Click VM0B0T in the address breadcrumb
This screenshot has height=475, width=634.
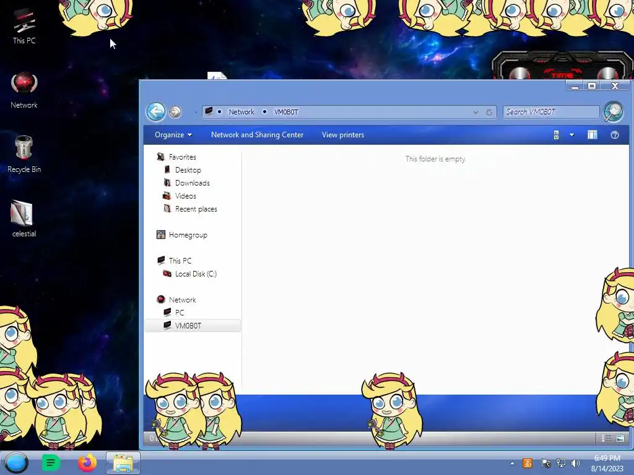pos(286,112)
